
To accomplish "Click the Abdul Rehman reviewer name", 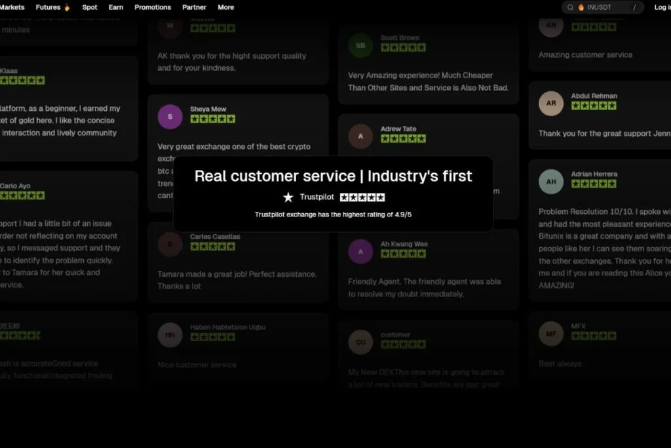I will coord(594,96).
